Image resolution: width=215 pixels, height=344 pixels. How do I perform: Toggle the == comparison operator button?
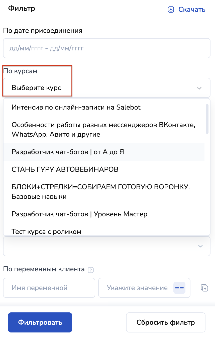[x=179, y=288]
